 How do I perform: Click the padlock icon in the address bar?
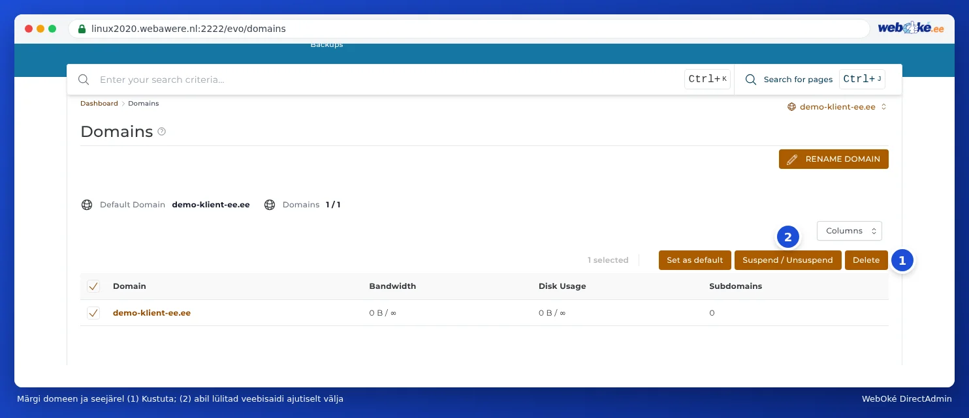coord(82,29)
